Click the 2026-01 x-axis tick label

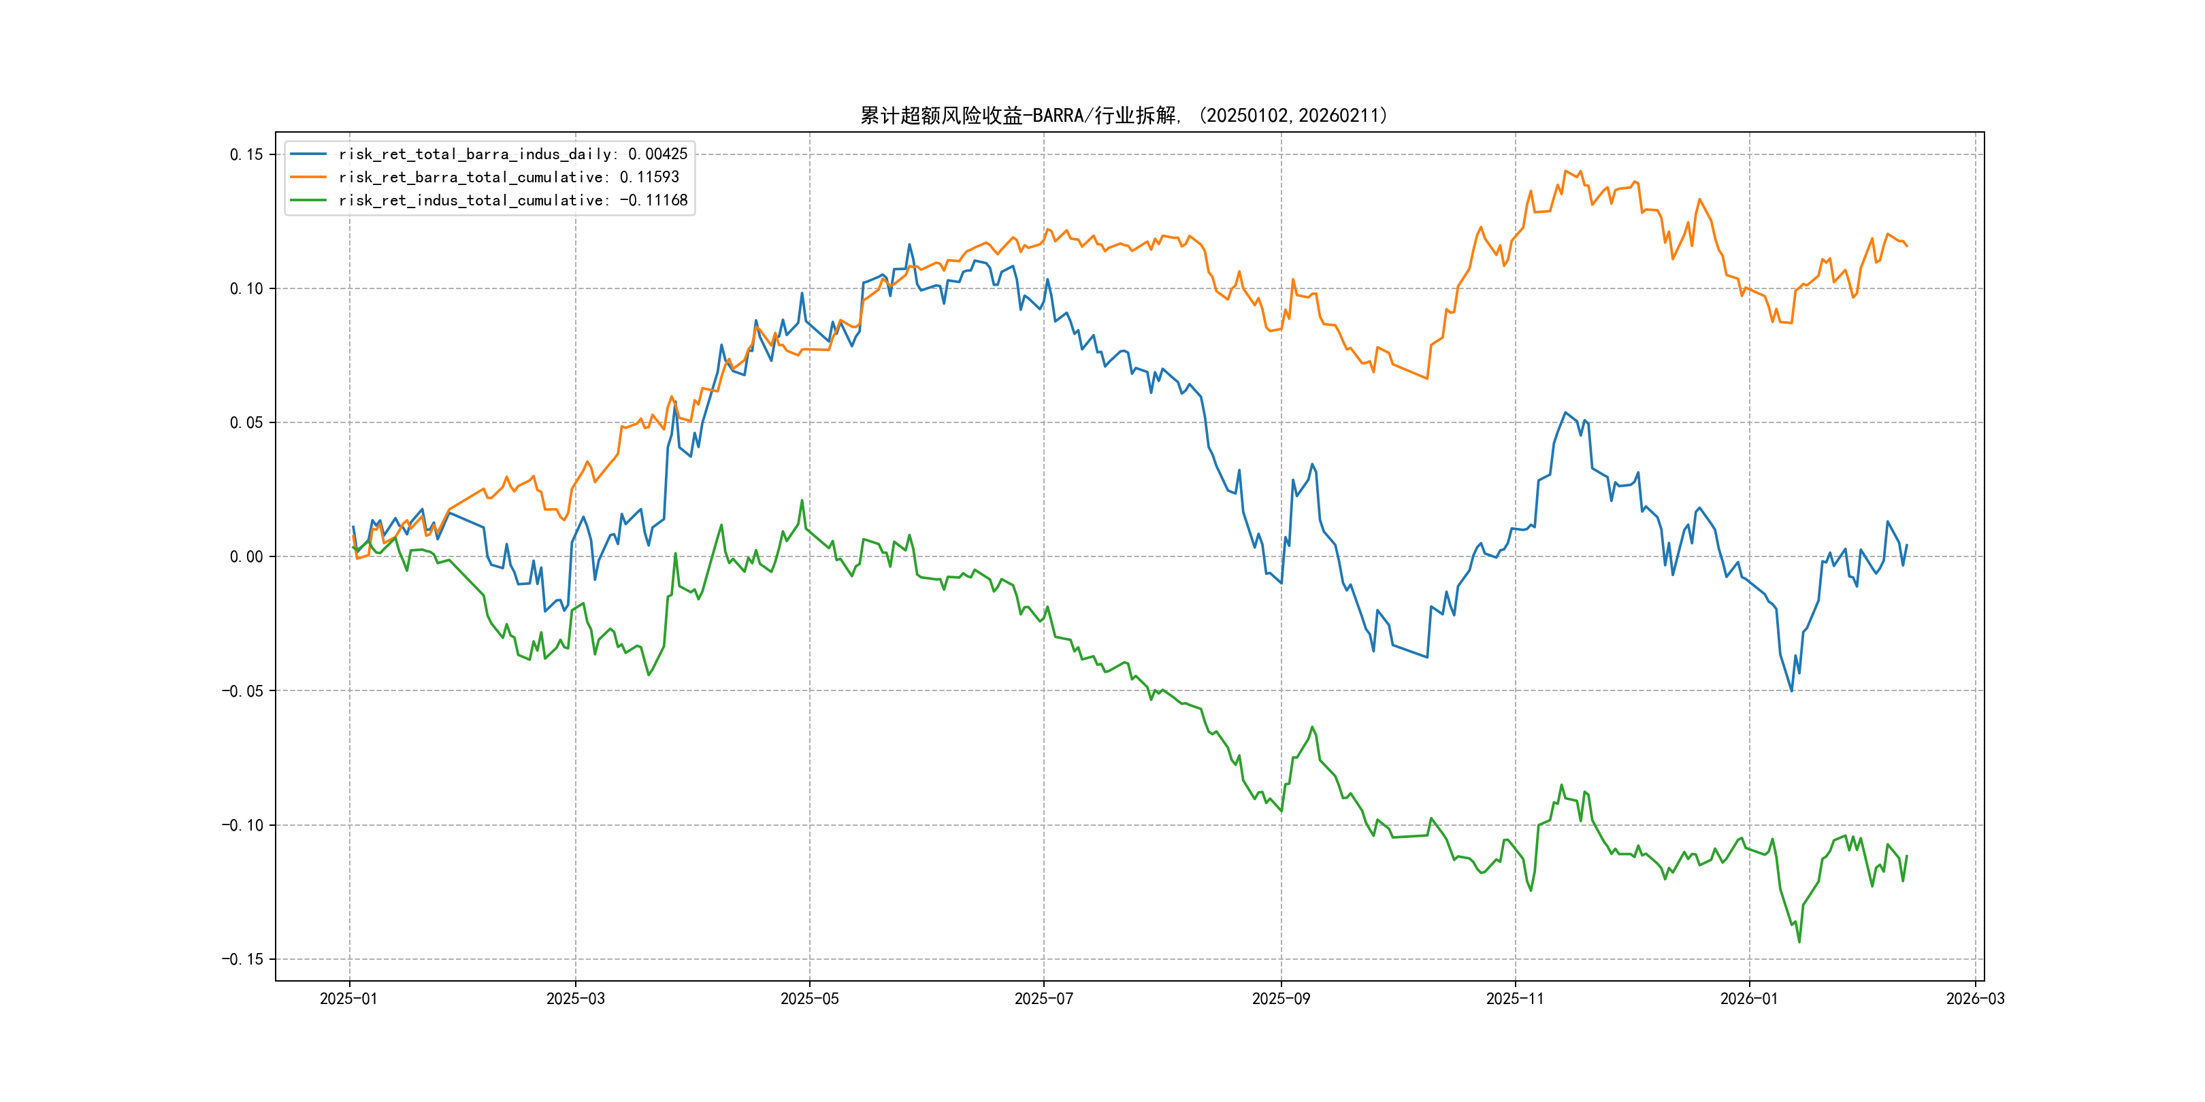[1749, 999]
